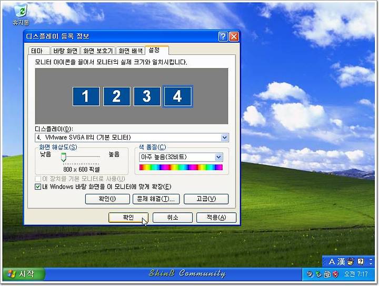Click the safely remove hardware tray icon
Screen dimensions: 379x286
coord(318,274)
